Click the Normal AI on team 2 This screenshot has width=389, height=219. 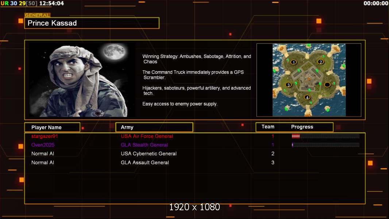(x=43, y=154)
